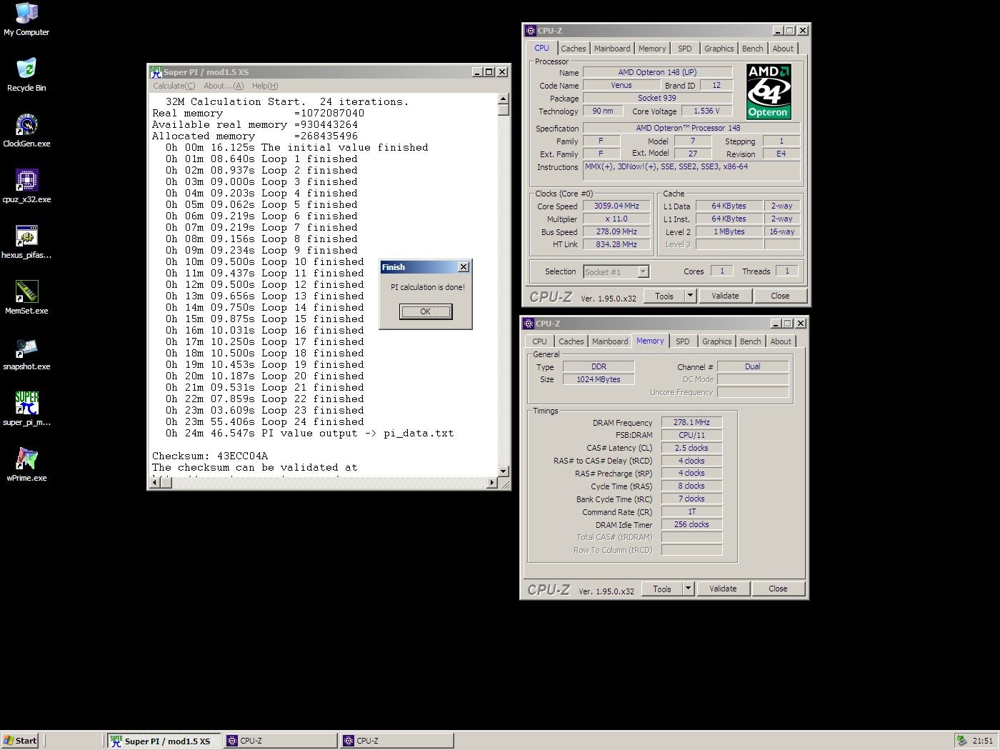
Task: Click the Super PI vertical scrollbar down arrow
Action: click(x=504, y=471)
